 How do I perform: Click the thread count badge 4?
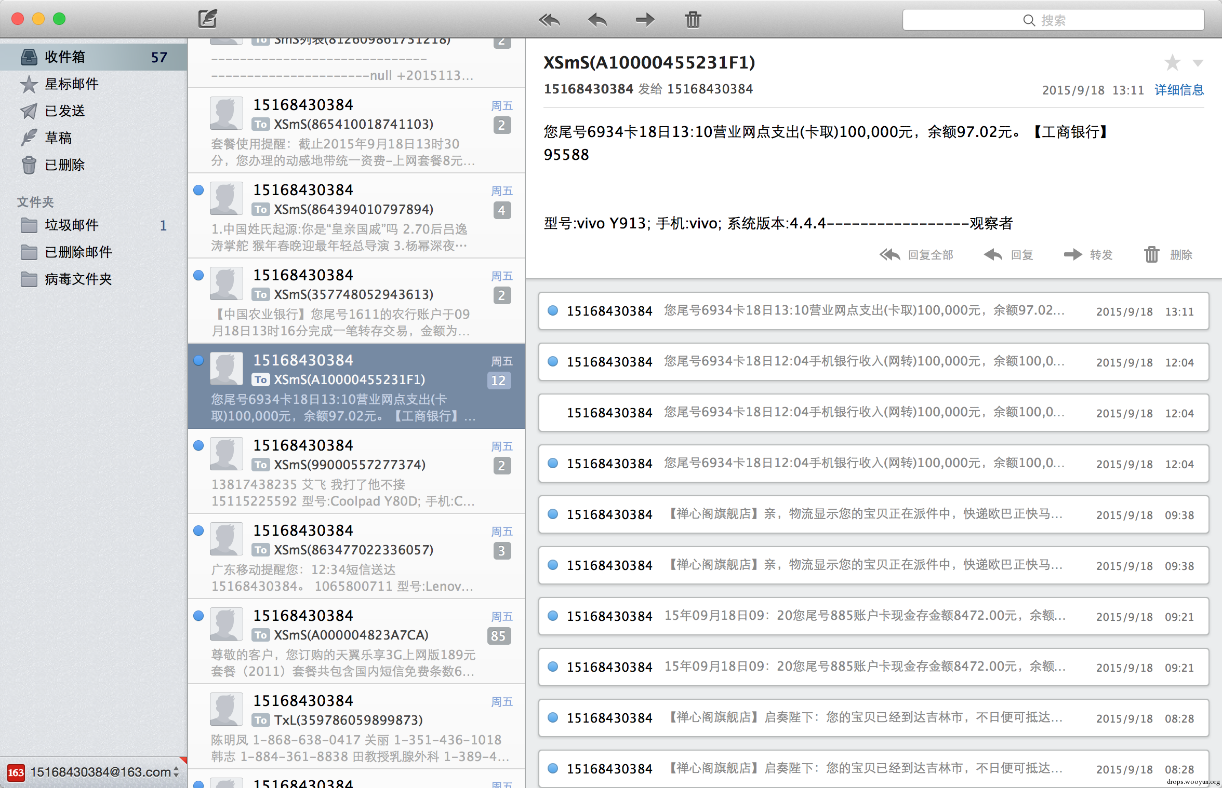502,210
